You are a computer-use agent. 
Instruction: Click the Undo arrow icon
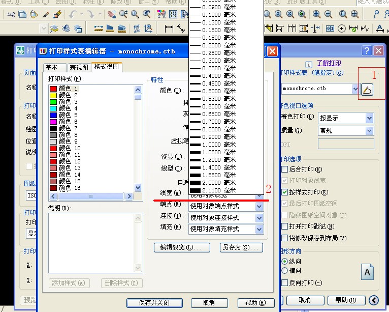pyautogui.click(x=73, y=14)
